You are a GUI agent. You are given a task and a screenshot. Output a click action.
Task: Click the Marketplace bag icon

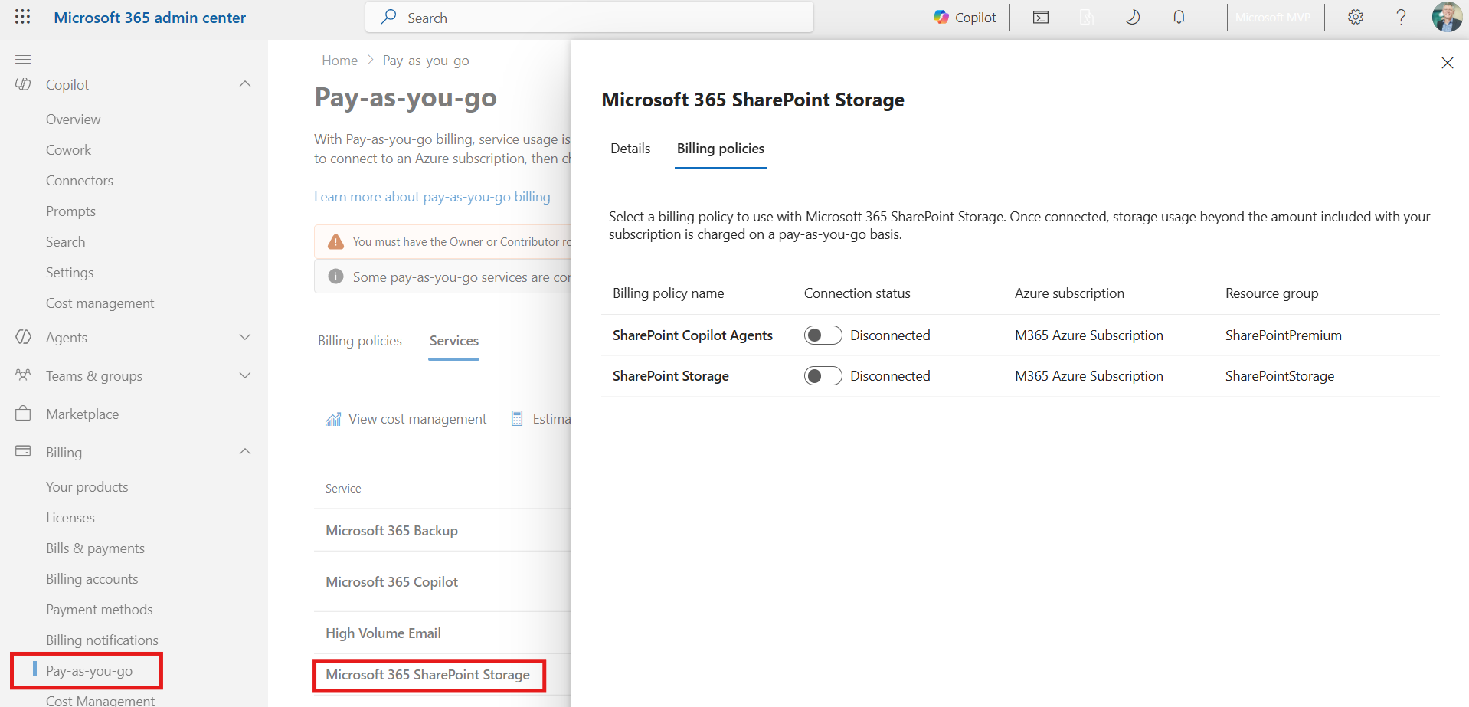[23, 414]
